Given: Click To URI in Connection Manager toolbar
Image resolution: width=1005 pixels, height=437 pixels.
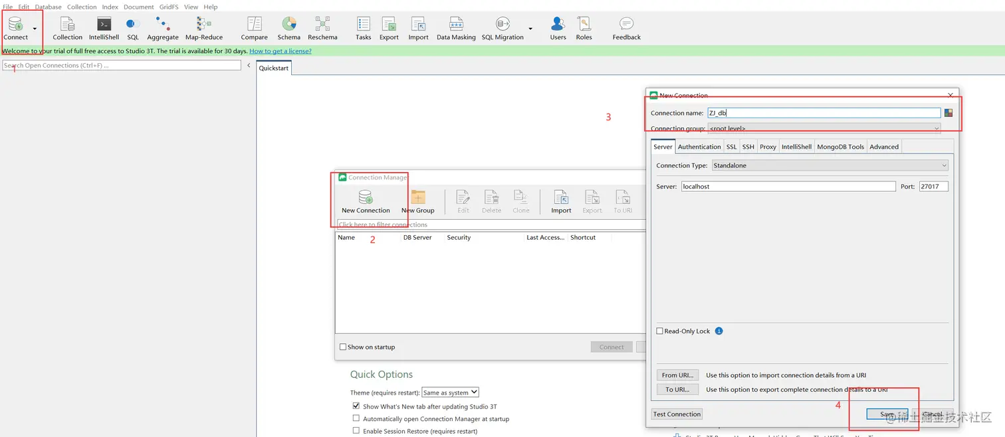Looking at the screenshot, I should pos(623,202).
